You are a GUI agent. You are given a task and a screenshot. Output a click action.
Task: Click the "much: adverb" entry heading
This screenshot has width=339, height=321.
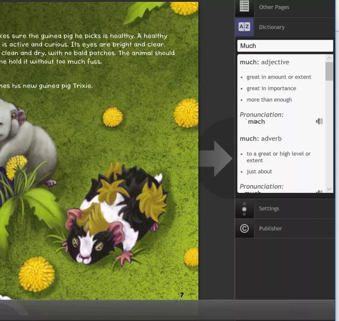click(261, 139)
